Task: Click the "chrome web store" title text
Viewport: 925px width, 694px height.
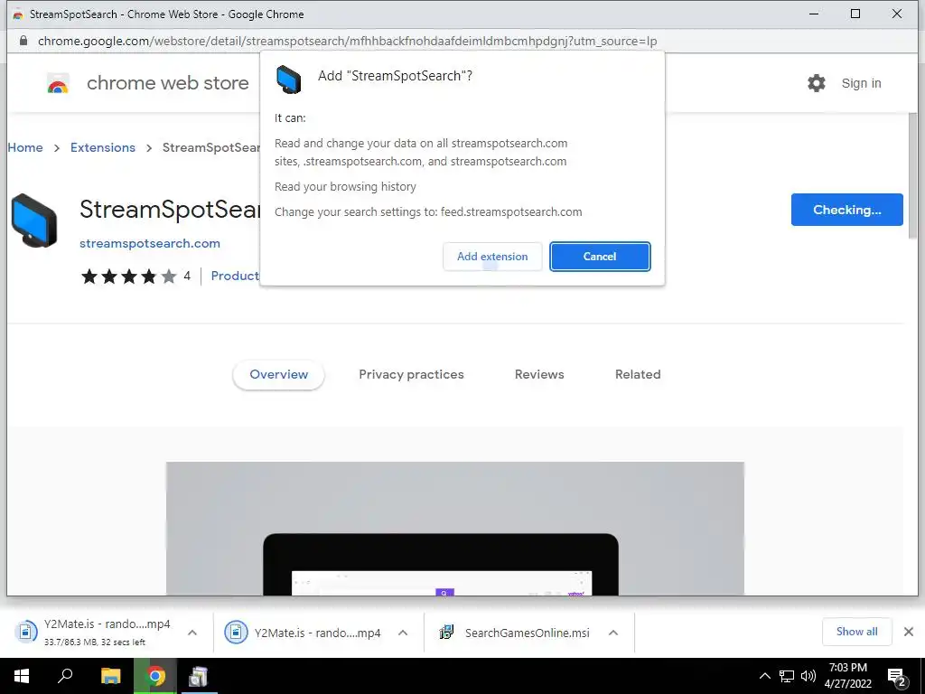Action: [x=167, y=83]
